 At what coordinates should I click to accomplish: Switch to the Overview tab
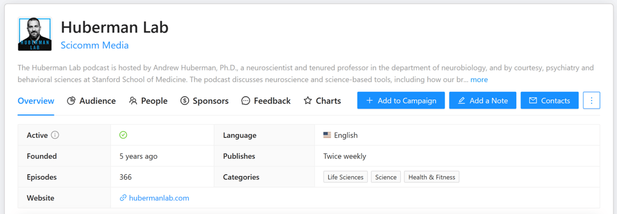tap(36, 101)
